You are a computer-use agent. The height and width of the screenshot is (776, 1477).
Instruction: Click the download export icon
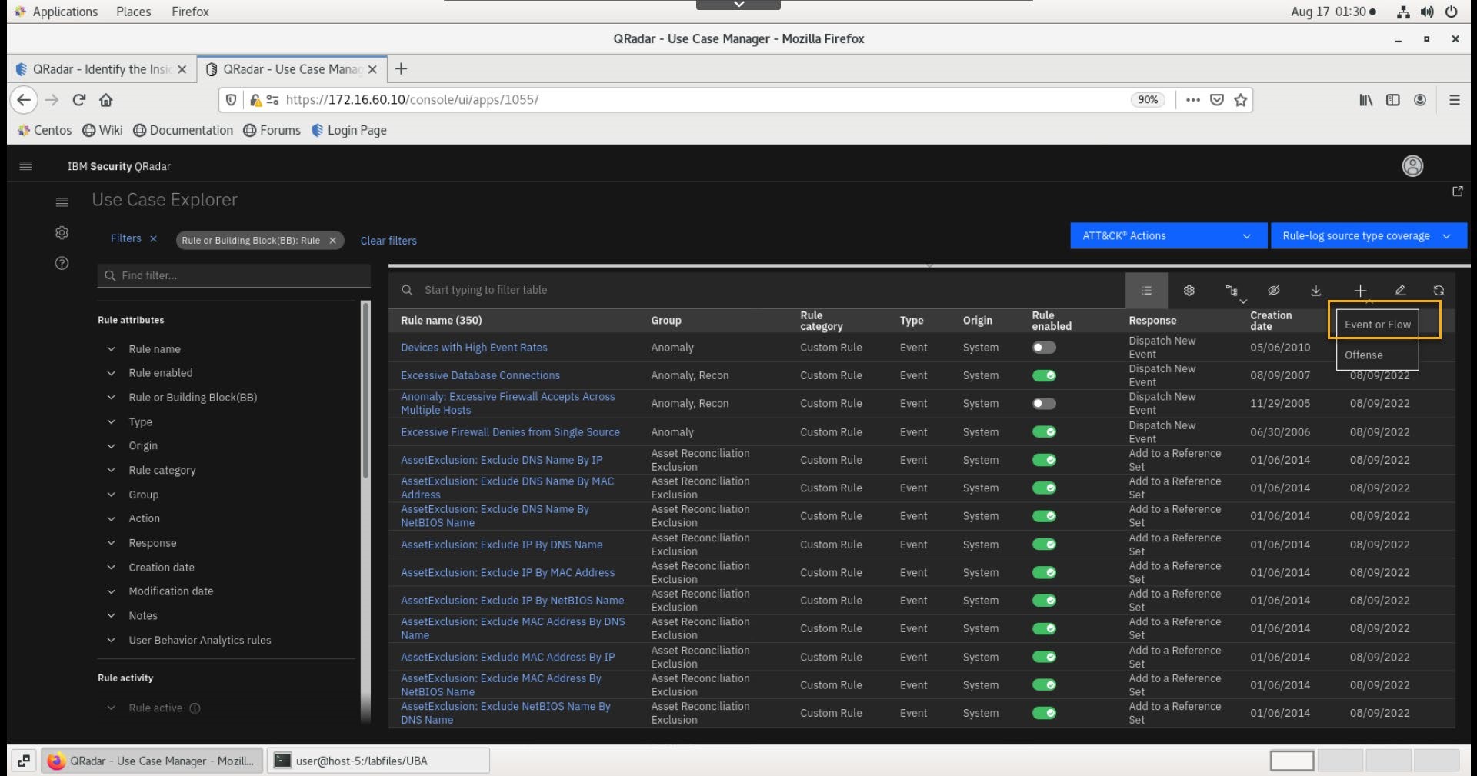[x=1316, y=291]
